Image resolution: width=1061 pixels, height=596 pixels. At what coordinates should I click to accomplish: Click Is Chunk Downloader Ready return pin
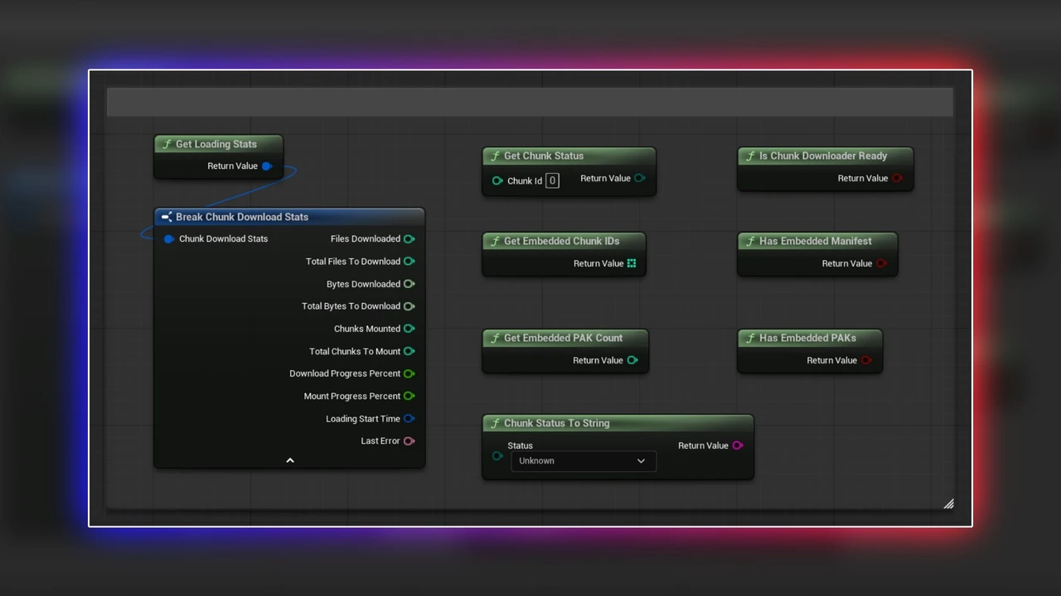click(x=897, y=178)
